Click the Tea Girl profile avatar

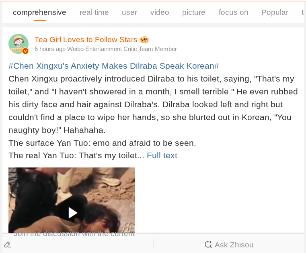click(x=18, y=44)
